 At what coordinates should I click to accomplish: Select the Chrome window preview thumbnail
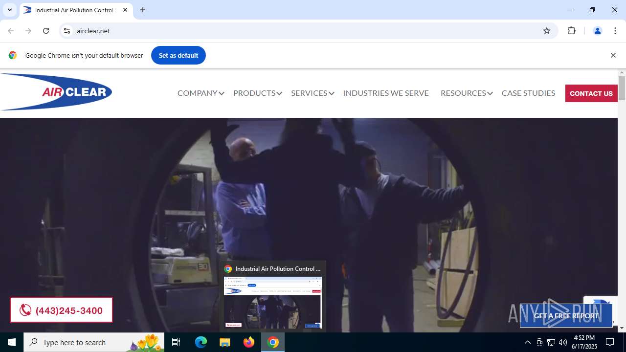pos(273,302)
